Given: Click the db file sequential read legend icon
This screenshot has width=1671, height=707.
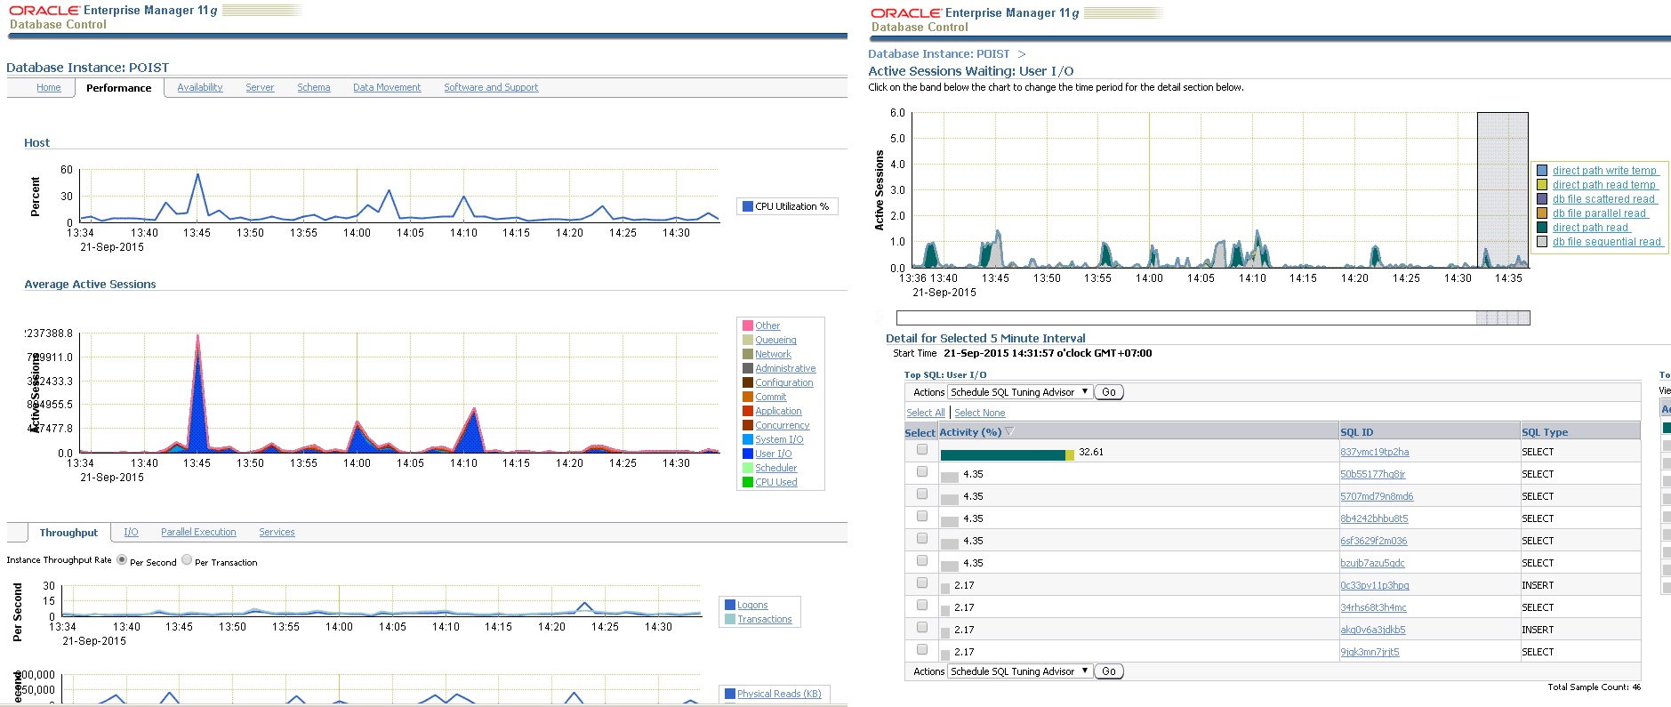Looking at the screenshot, I should click(1542, 242).
